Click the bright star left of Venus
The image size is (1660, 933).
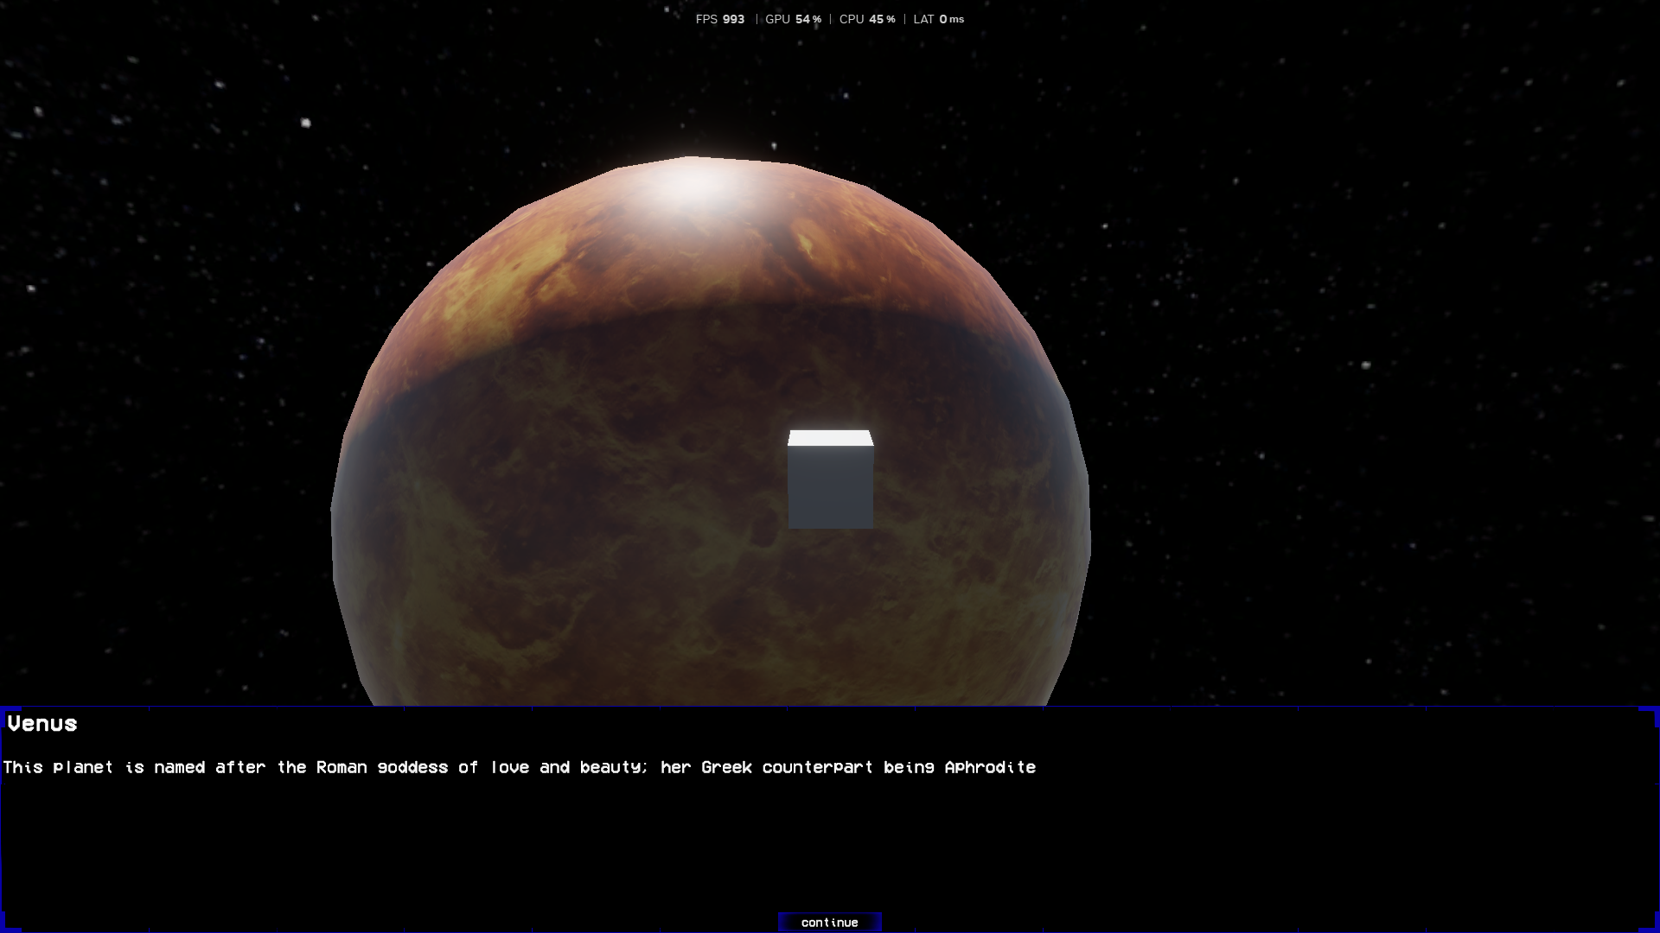coord(305,123)
